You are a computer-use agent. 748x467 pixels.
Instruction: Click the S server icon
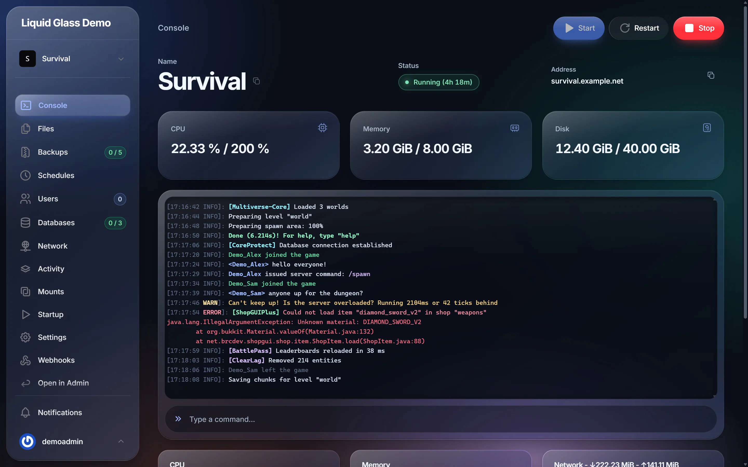pyautogui.click(x=28, y=59)
